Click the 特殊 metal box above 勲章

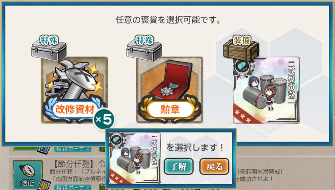144,48
